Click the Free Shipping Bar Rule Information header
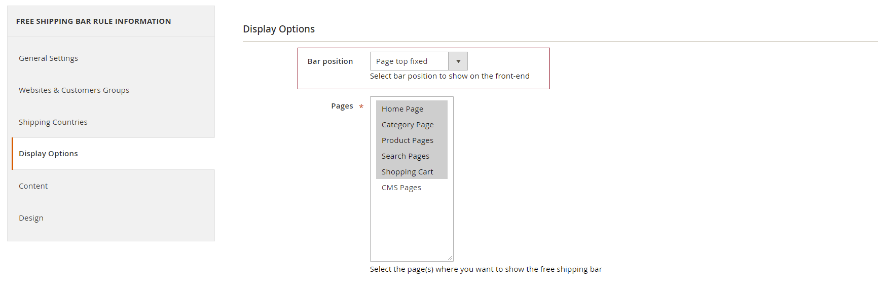The width and height of the screenshot is (881, 288). click(x=94, y=21)
